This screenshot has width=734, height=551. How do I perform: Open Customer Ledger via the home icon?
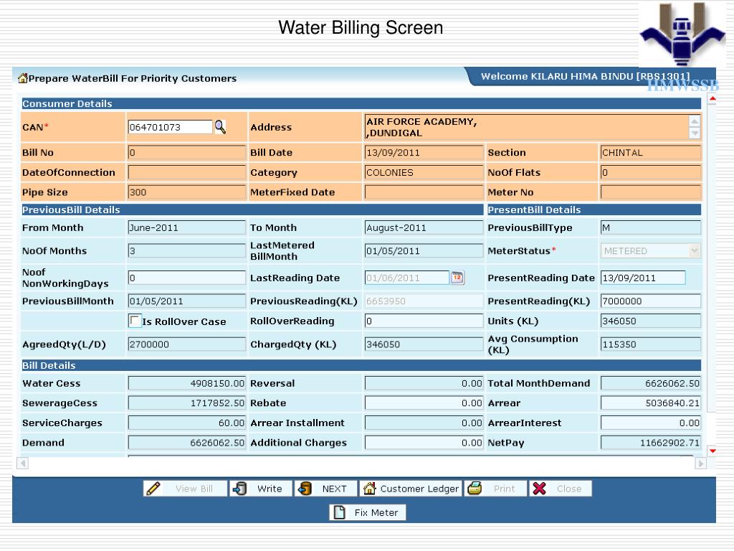coord(371,488)
